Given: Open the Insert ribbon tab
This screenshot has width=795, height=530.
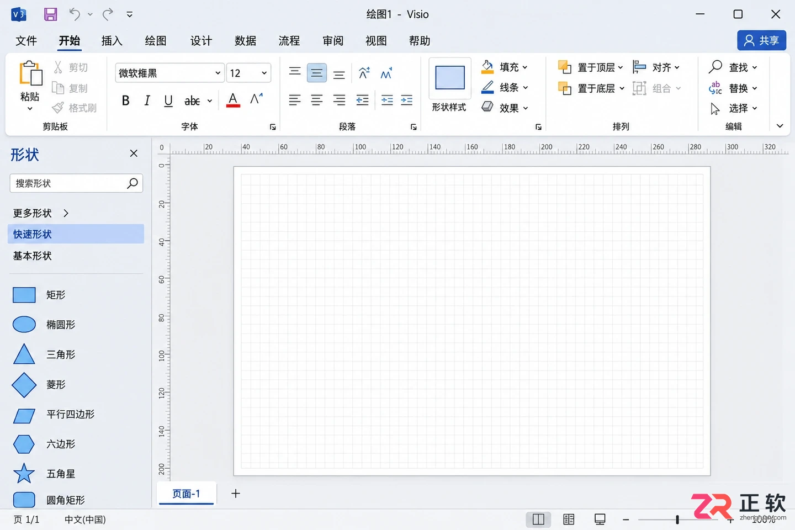Looking at the screenshot, I should pos(112,41).
